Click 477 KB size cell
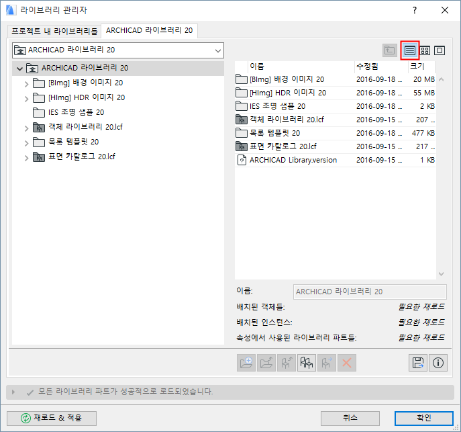 pyautogui.click(x=423, y=133)
